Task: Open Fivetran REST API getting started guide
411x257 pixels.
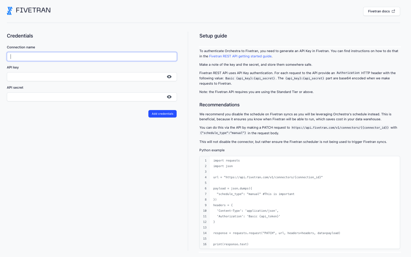Action: (x=240, y=56)
